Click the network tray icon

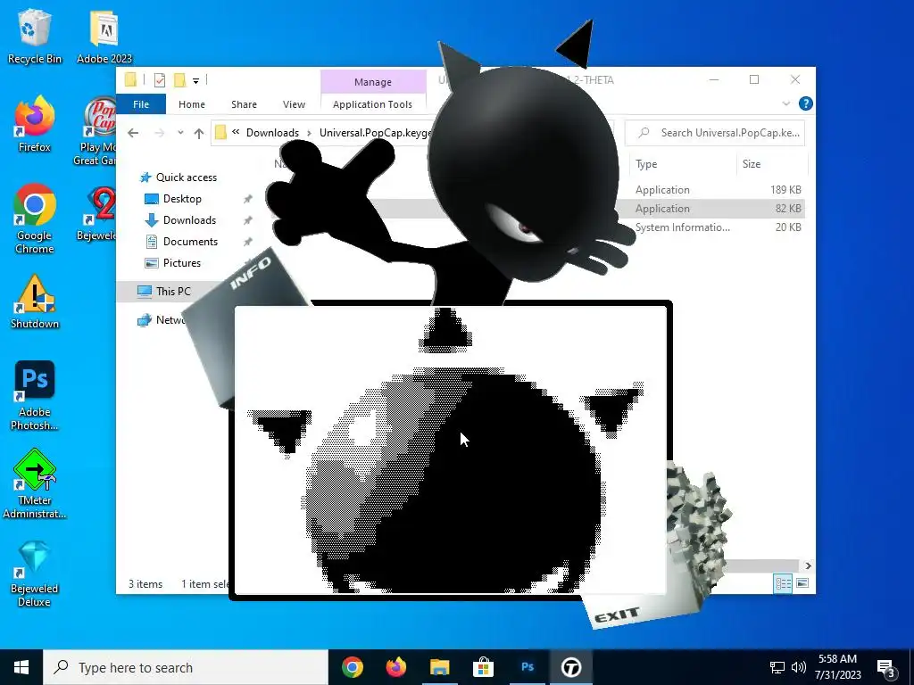(777, 667)
